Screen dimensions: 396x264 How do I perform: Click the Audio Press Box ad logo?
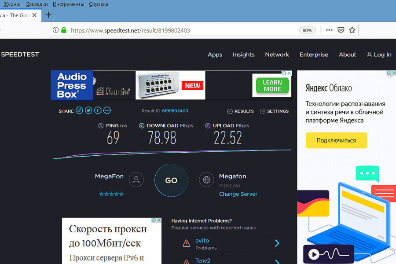[72, 85]
